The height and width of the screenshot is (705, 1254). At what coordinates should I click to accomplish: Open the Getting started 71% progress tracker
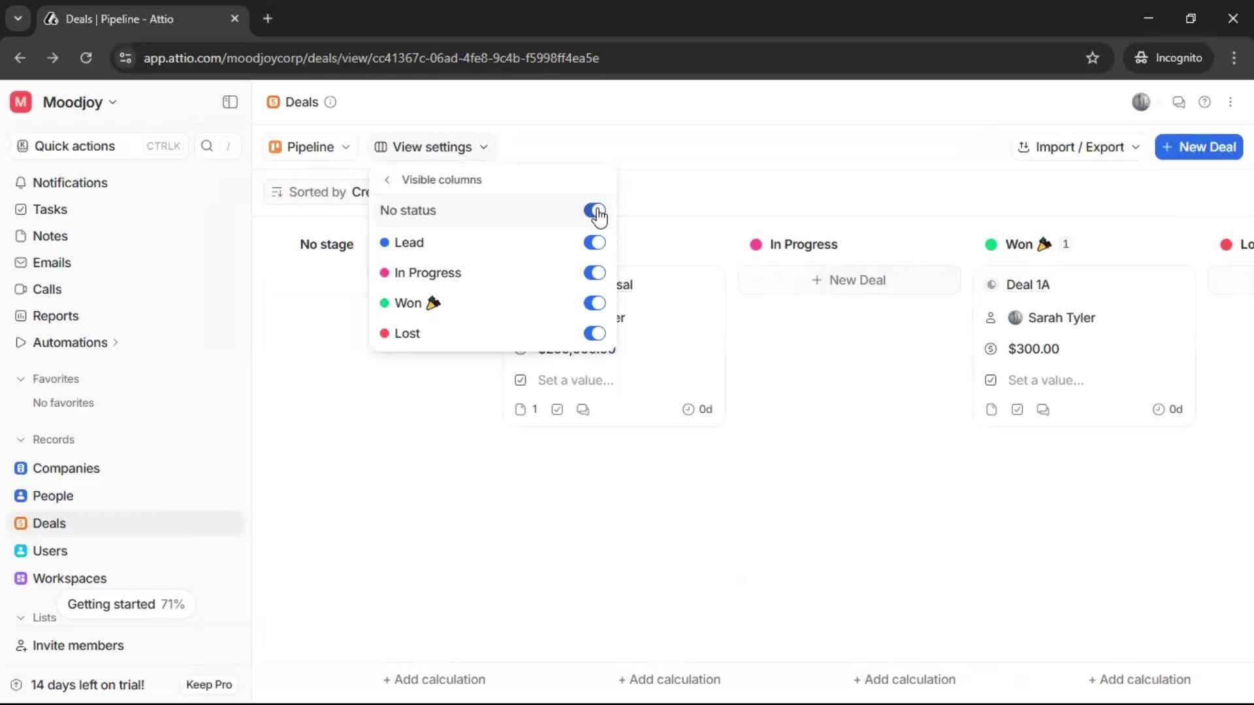pyautogui.click(x=125, y=604)
